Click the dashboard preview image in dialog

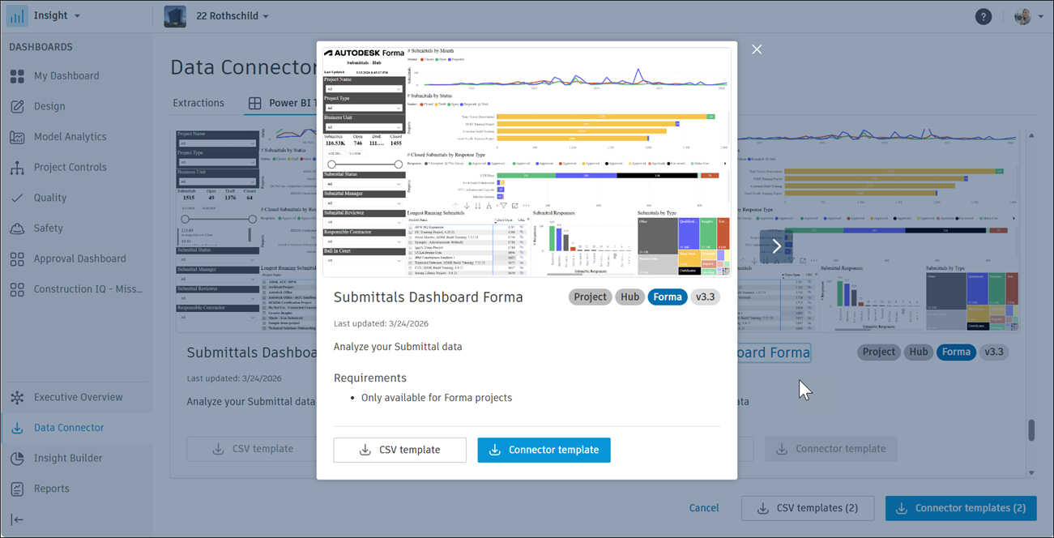point(527,162)
